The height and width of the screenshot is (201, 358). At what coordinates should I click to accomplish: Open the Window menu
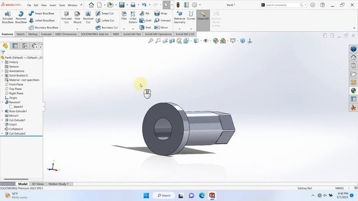tap(72, 5)
